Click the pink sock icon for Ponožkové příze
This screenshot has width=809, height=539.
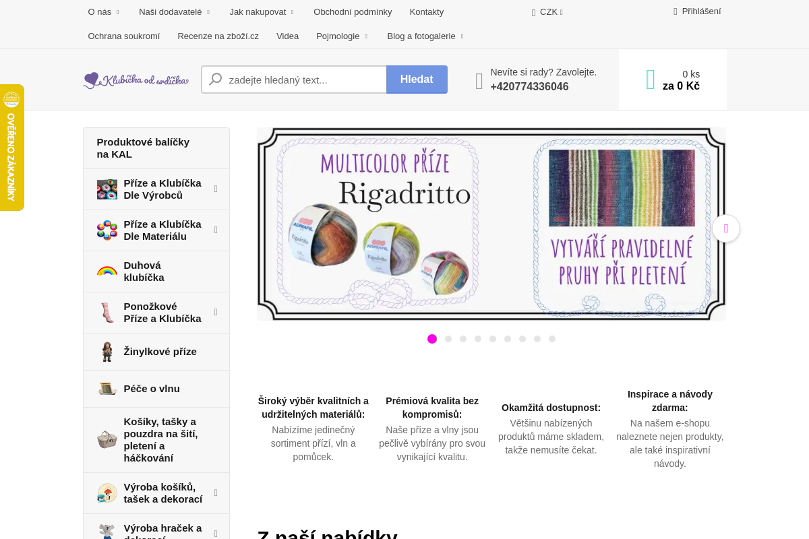tap(107, 313)
